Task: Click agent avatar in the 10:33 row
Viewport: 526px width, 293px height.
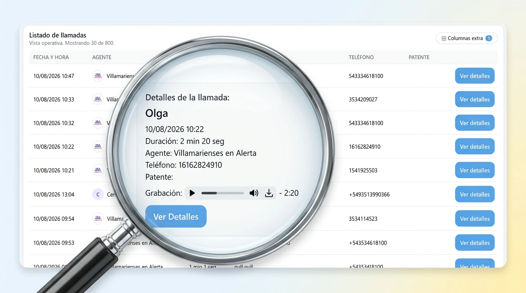Action: (98, 99)
